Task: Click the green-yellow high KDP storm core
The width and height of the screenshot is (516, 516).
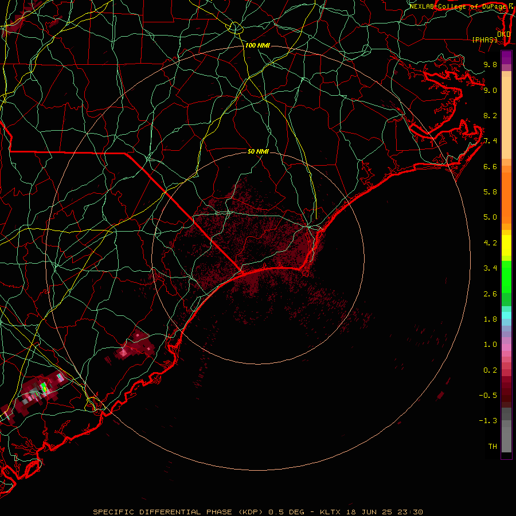Action: coord(44,388)
